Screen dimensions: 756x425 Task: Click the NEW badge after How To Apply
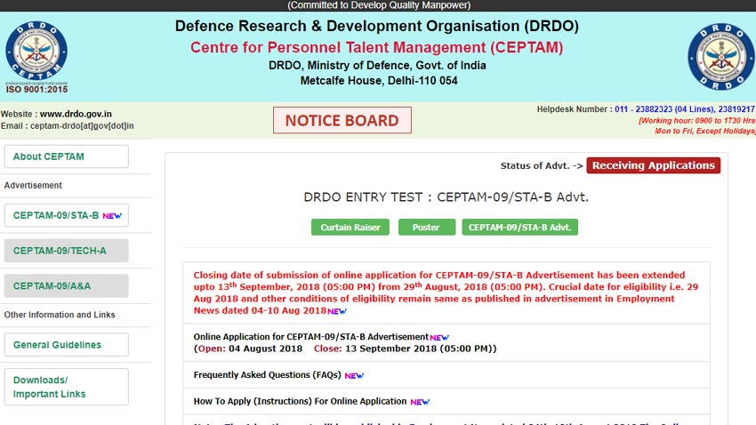420,402
